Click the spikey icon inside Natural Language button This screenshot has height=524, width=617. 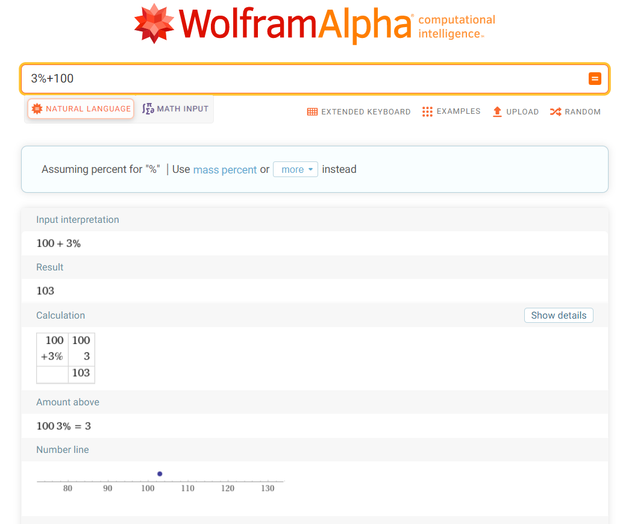36,109
